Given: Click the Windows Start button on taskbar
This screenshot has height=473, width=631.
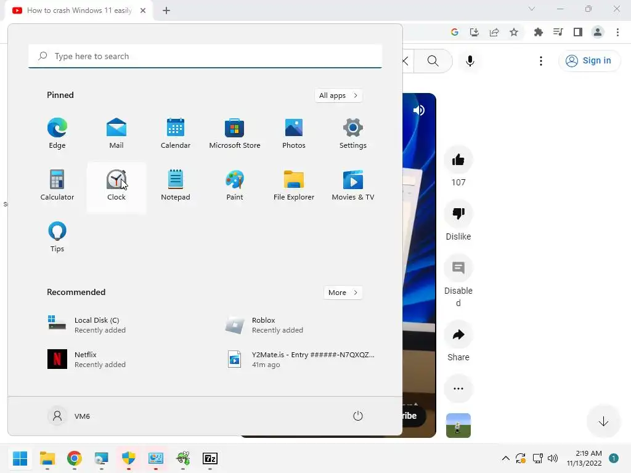Looking at the screenshot, I should click(x=20, y=458).
